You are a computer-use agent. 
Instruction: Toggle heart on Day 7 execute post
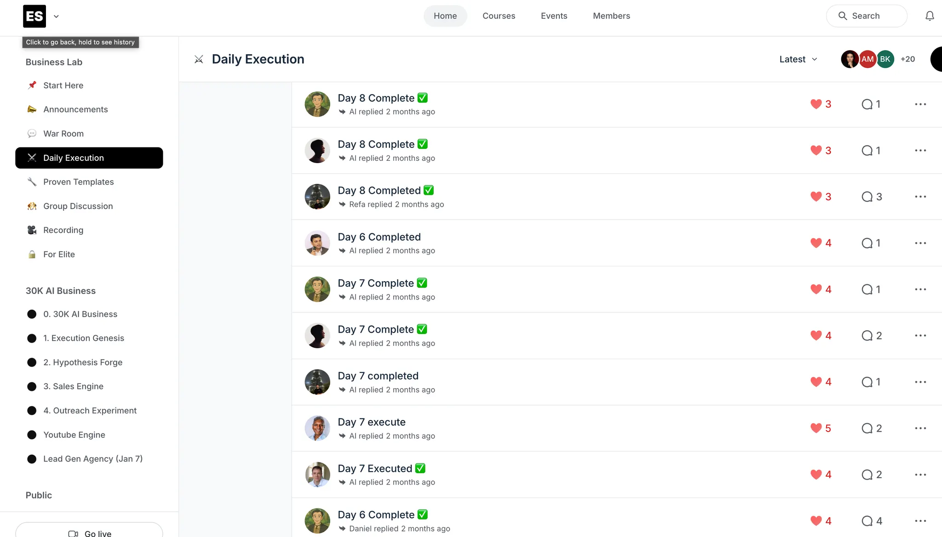tap(816, 428)
